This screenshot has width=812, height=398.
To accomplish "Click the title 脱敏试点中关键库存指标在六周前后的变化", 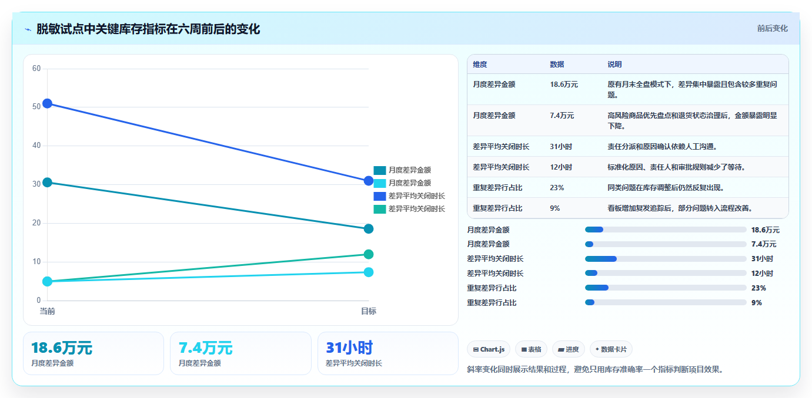I will (148, 29).
